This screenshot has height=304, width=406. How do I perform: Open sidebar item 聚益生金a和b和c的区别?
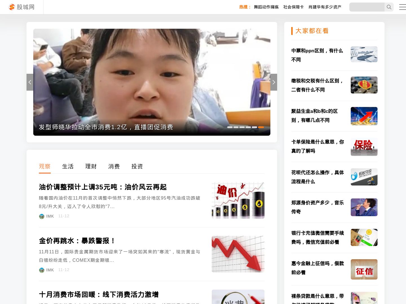pyautogui.click(x=315, y=116)
